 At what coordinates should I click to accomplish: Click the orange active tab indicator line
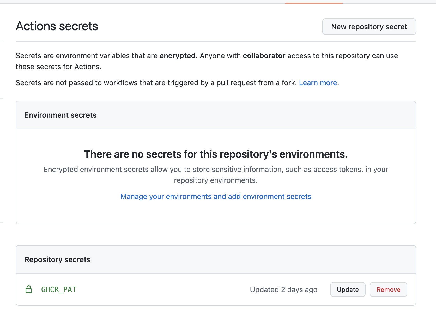314,3
